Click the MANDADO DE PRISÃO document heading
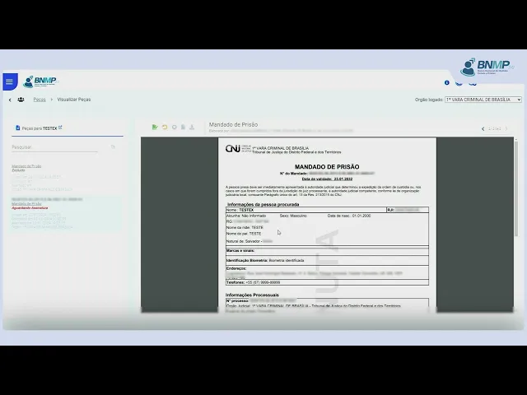 click(x=327, y=166)
